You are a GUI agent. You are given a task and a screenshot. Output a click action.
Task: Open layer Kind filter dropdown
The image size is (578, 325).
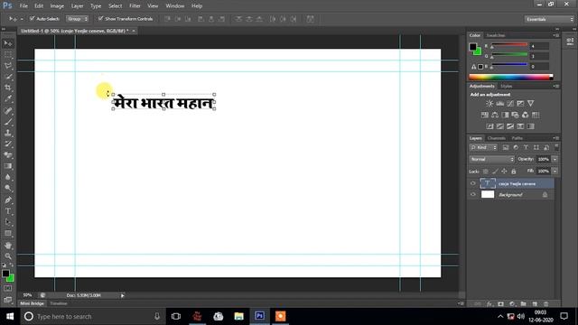483,147
